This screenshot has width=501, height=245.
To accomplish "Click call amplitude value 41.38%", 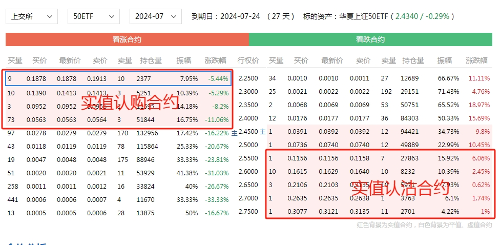I will coord(187,173).
